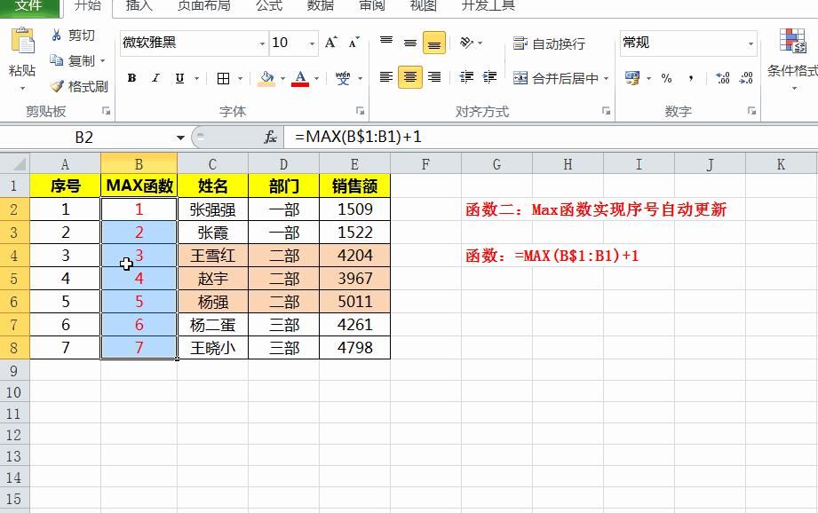Apply cell borders icon
This screenshot has height=513, width=818.
coord(223,78)
